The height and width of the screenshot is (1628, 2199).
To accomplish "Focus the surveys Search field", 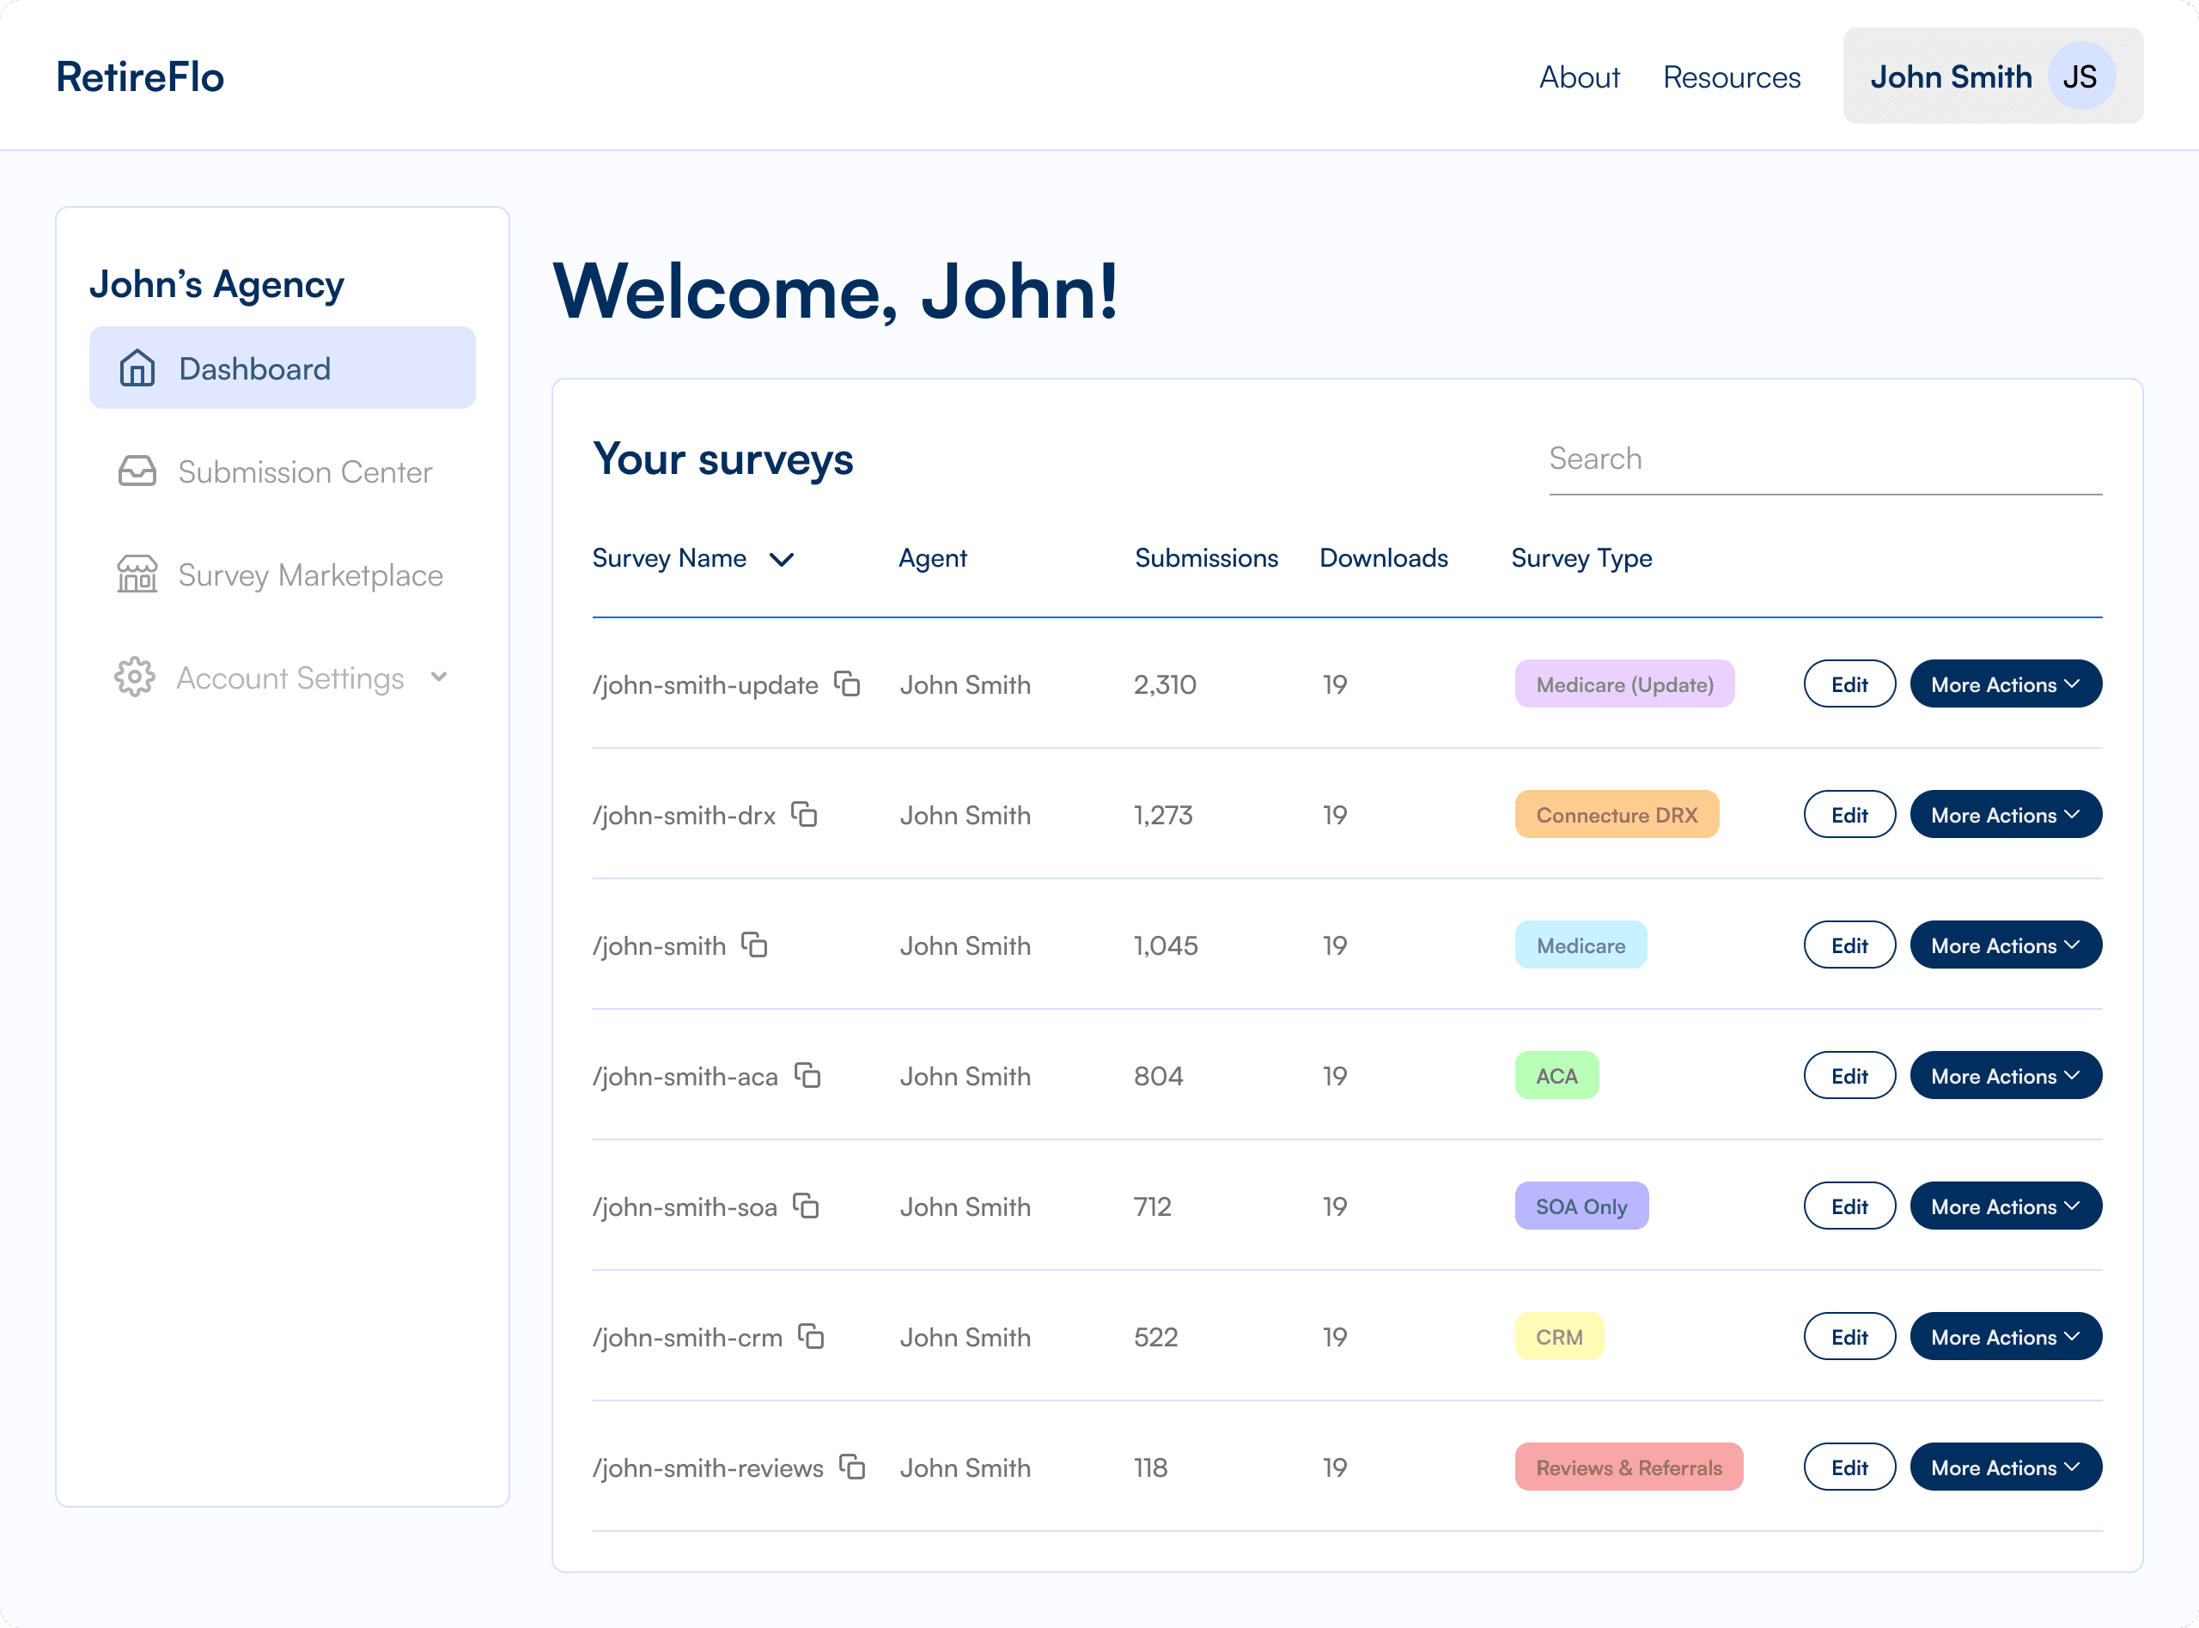I will pyautogui.click(x=1825, y=459).
